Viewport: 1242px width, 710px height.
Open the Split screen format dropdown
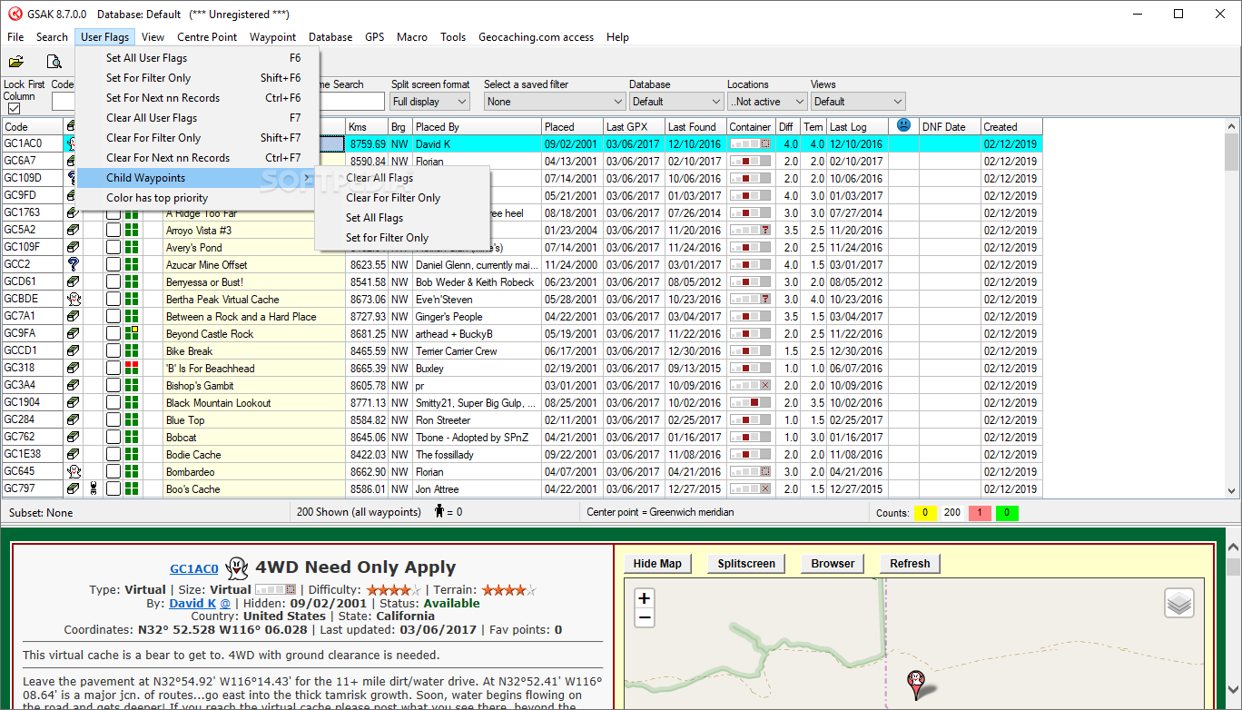pyautogui.click(x=430, y=102)
